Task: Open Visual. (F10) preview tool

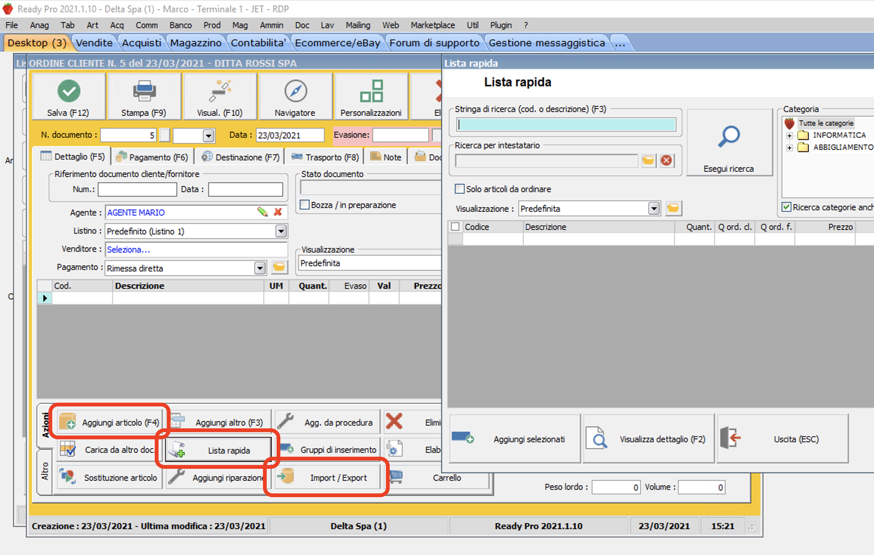Action: click(219, 97)
